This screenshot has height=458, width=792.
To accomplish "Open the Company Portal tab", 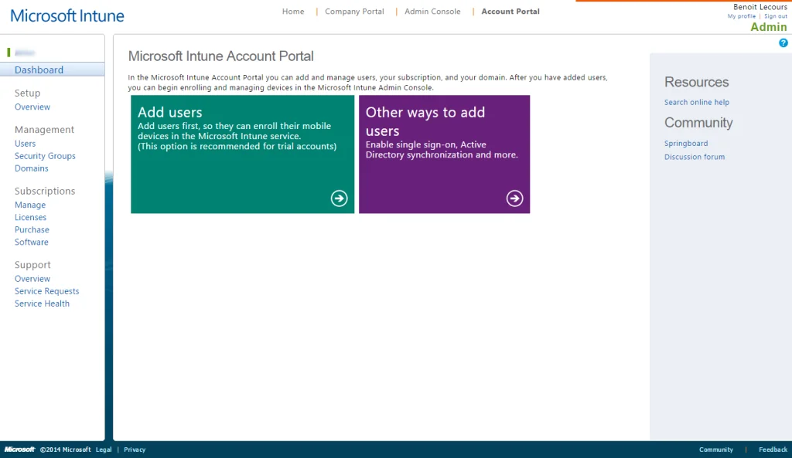I will 354,11.
